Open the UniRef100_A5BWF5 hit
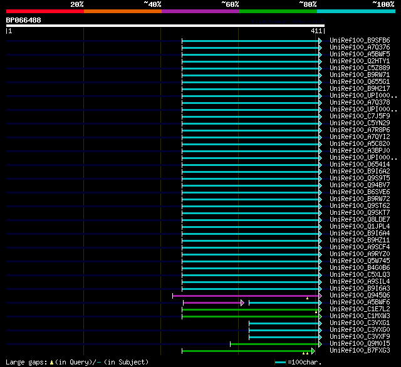 click(x=360, y=54)
